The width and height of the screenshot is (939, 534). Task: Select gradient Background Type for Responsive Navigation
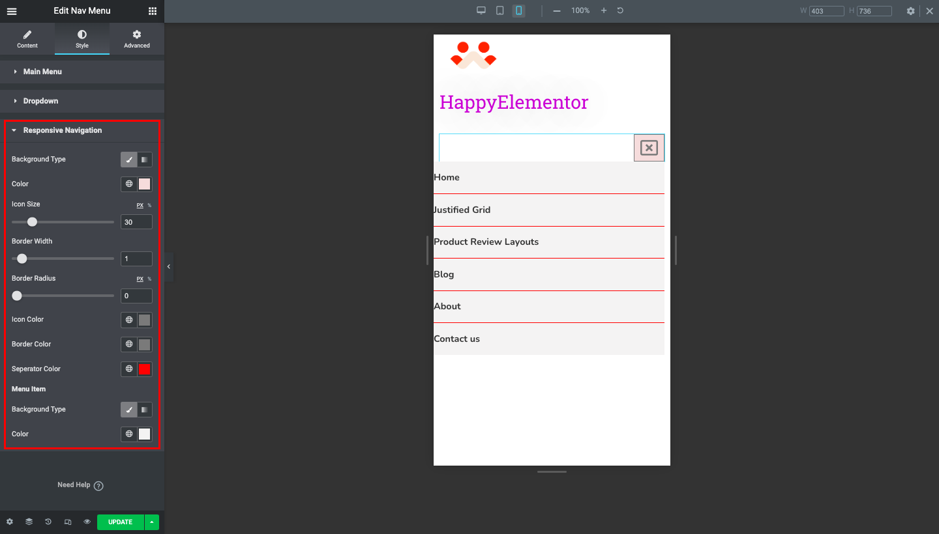[x=144, y=159]
